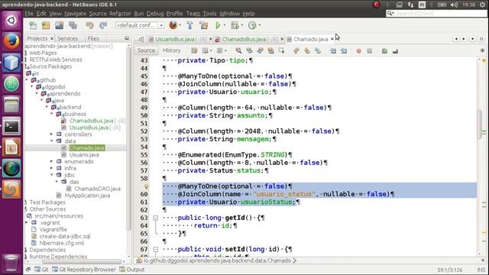Click the Open Project toolbar icon
This screenshot has width=489, height=275.
click(60, 25)
